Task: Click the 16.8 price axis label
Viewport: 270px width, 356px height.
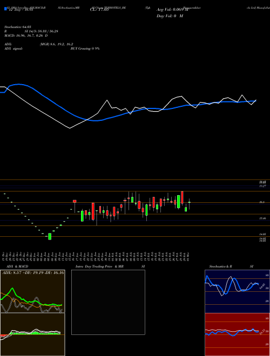Action: 262,202
